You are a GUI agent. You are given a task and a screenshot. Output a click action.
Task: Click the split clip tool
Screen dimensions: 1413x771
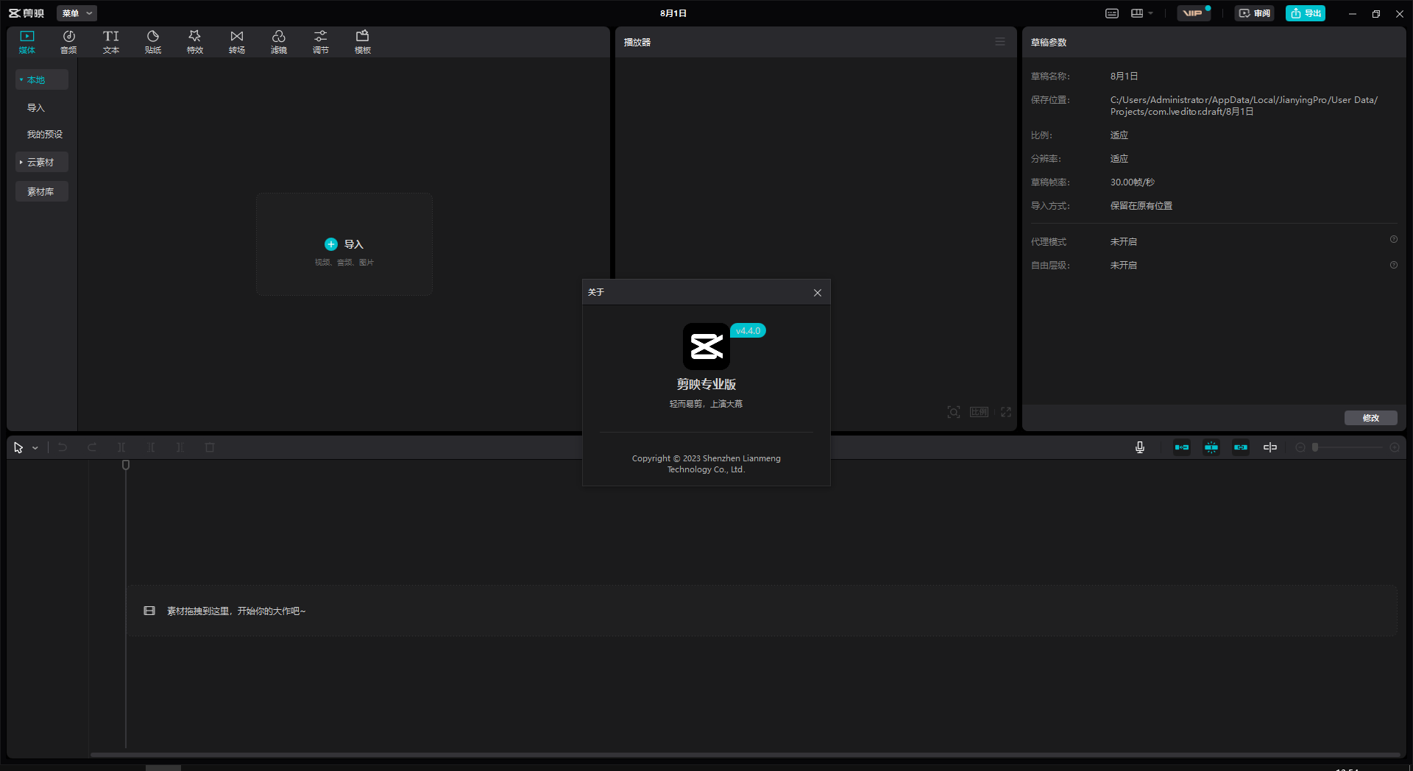122,447
